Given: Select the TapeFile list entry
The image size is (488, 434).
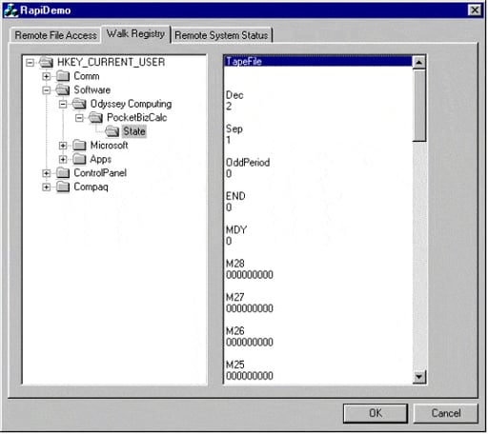Looking at the screenshot, I should click(318, 62).
